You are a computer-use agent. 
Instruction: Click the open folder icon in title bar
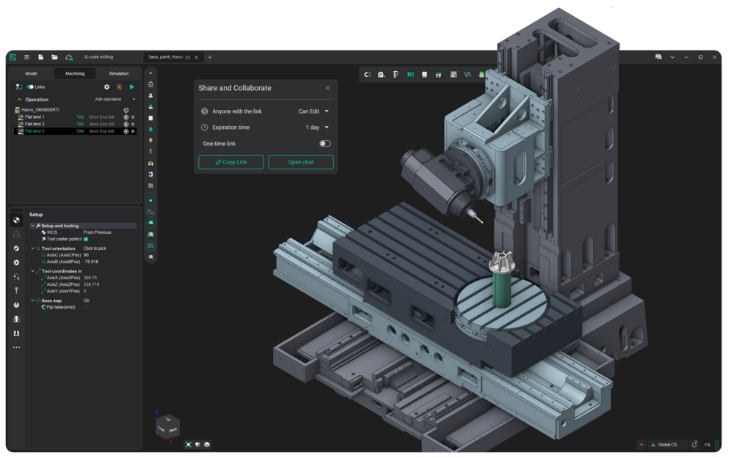point(54,57)
